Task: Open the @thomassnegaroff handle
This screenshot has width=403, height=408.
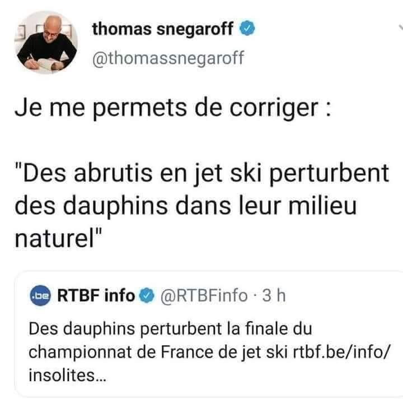Action: pos(168,58)
